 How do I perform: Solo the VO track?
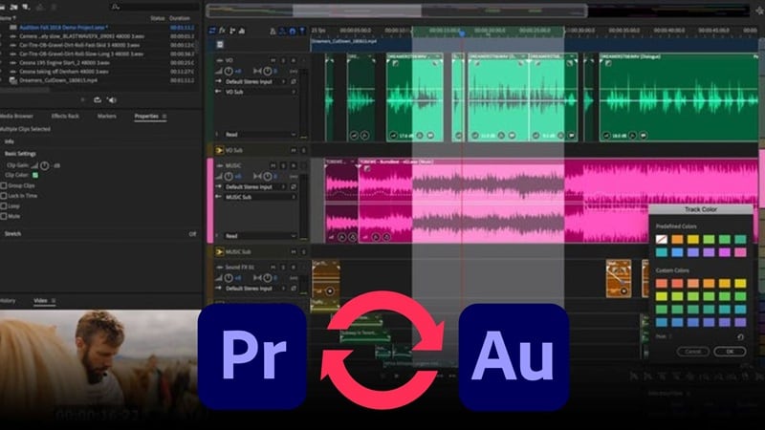[283, 60]
